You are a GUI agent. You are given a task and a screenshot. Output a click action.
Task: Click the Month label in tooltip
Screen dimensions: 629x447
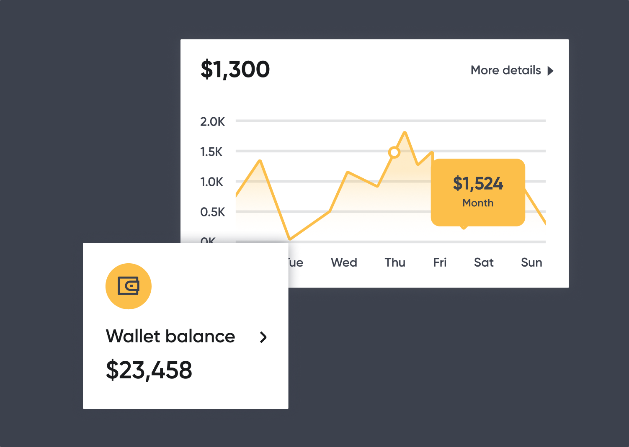point(478,203)
